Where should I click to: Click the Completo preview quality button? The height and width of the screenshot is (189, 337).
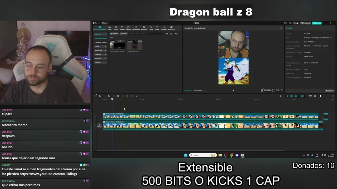pos(267,90)
